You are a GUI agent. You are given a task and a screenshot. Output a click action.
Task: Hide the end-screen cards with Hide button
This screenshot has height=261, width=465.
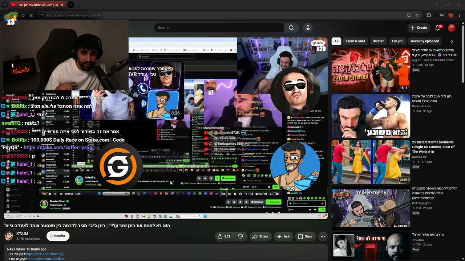pyautogui.click(x=318, y=43)
